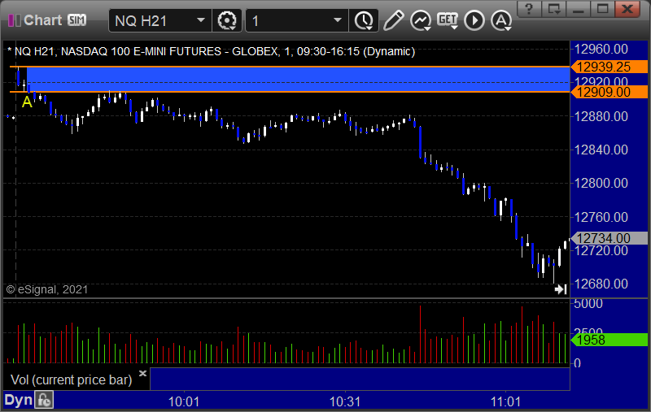Click the 10:31 time axis label

coord(344,401)
